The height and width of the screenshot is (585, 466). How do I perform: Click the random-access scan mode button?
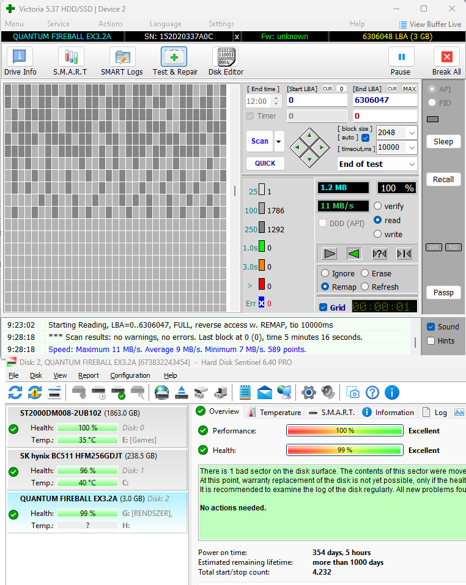click(x=379, y=254)
